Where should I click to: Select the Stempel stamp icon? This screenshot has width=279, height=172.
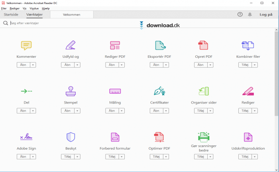[71, 91]
